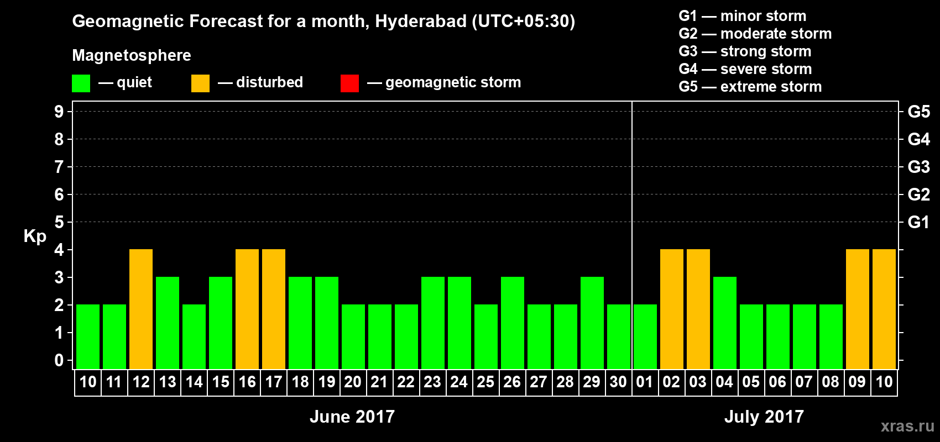This screenshot has width=940, height=442.
Task: Click date label '30' in June
Action: (x=618, y=382)
